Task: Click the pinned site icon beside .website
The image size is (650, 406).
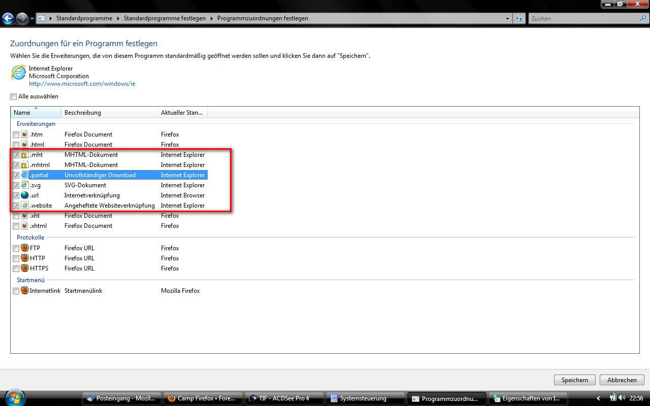Action: coord(24,206)
